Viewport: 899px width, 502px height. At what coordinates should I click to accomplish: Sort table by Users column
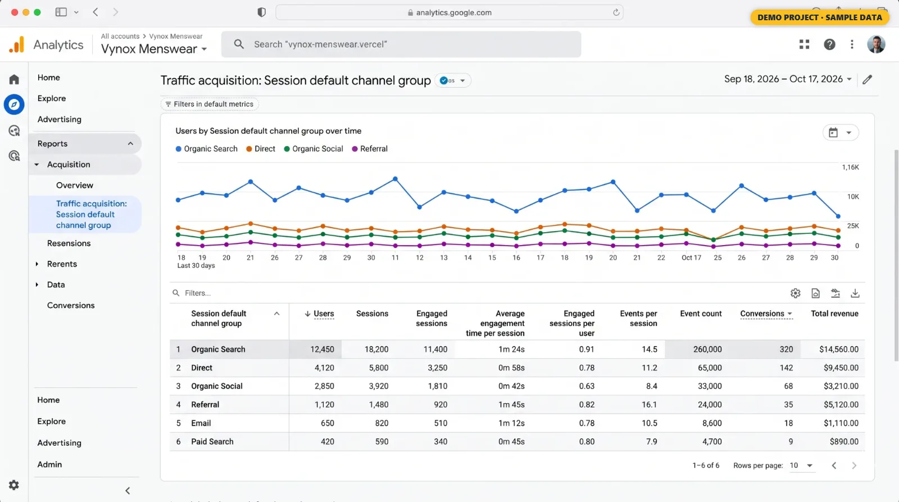point(319,314)
